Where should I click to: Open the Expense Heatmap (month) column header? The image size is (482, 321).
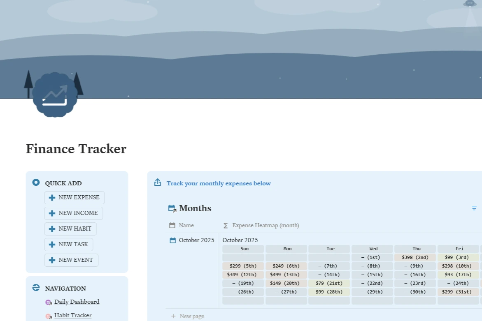[x=265, y=225]
